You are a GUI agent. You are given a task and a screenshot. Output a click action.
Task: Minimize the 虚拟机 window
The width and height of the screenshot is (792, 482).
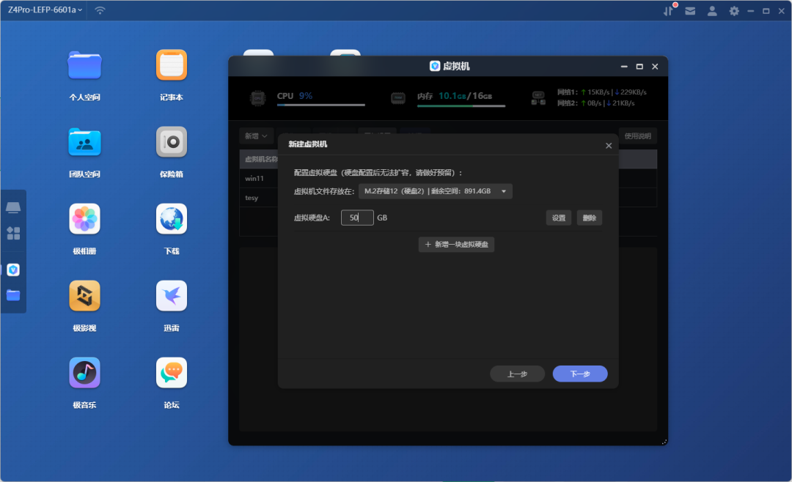click(x=624, y=67)
